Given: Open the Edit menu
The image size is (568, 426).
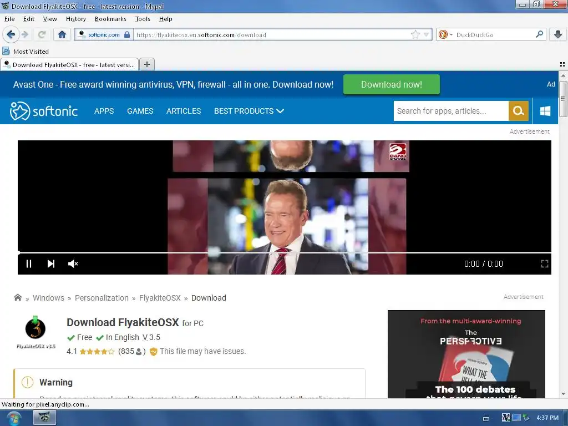Looking at the screenshot, I should 29,19.
